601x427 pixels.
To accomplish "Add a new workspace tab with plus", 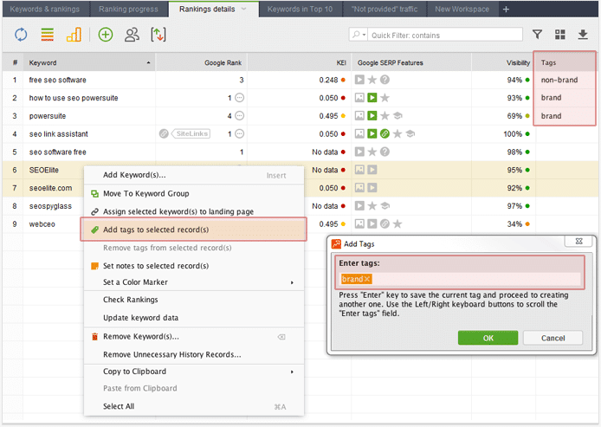I will pyautogui.click(x=506, y=10).
